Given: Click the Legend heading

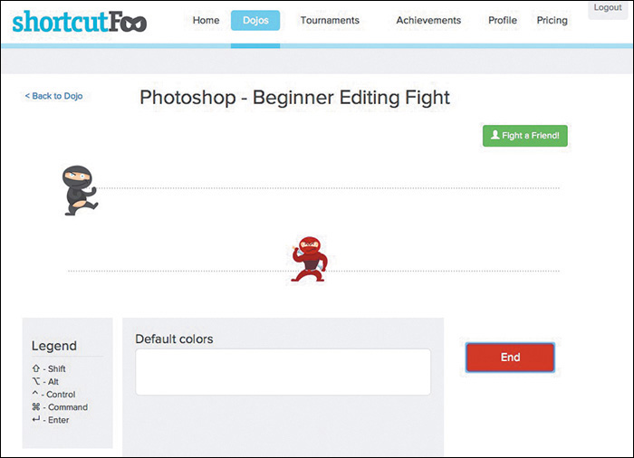Looking at the screenshot, I should coord(54,346).
